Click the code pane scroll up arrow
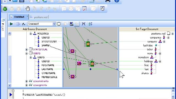The height and width of the screenshot is (99, 176). pyautogui.click(x=173, y=91)
